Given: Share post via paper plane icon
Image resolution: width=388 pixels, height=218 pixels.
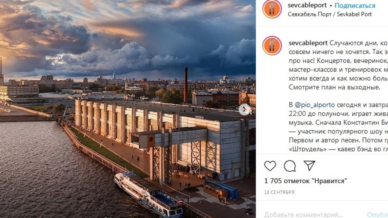Looking at the screenshot, I should click(x=309, y=166).
